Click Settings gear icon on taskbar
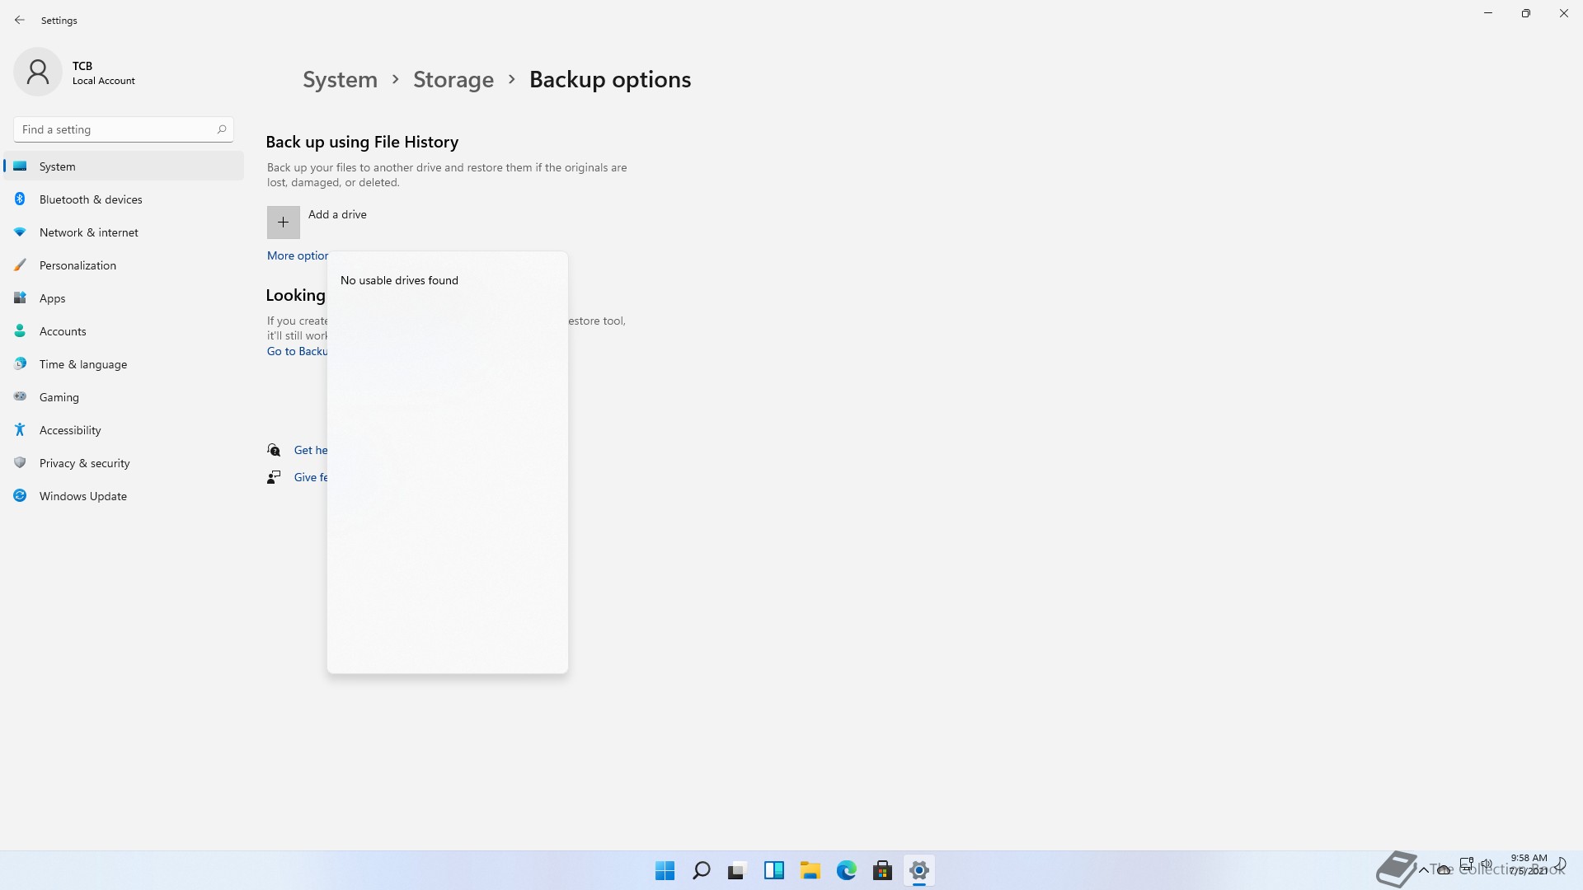 coord(918,870)
